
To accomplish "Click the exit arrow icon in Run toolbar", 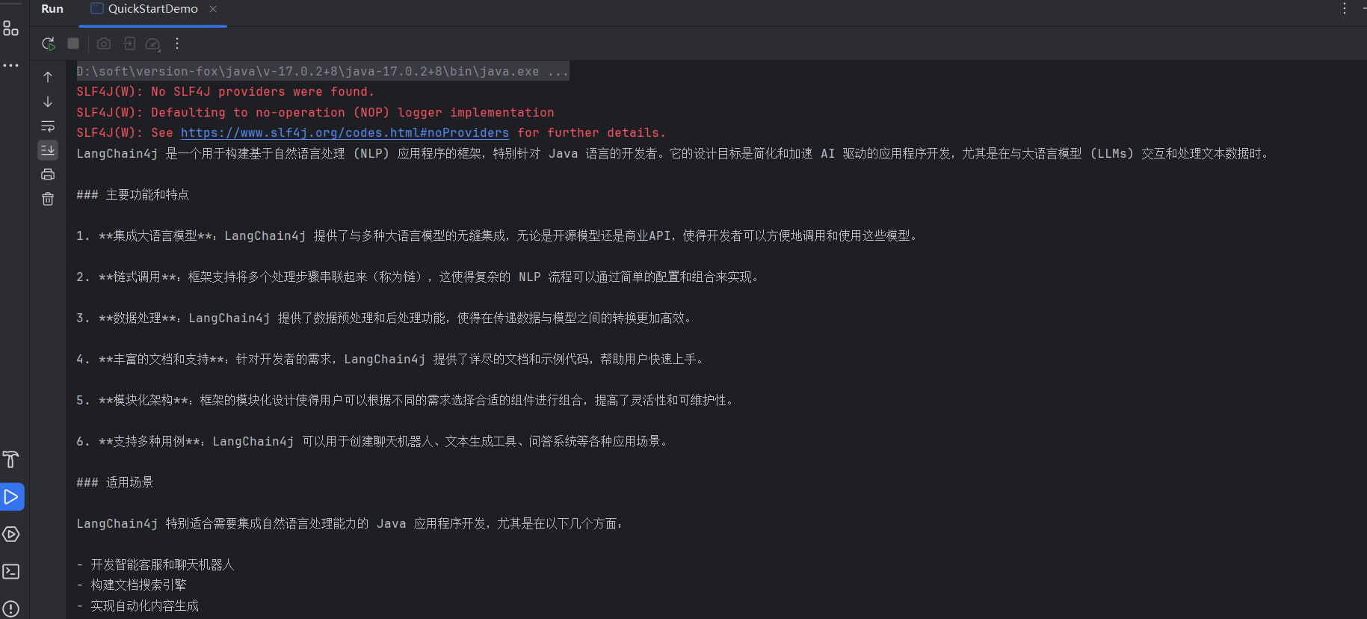I will [129, 44].
